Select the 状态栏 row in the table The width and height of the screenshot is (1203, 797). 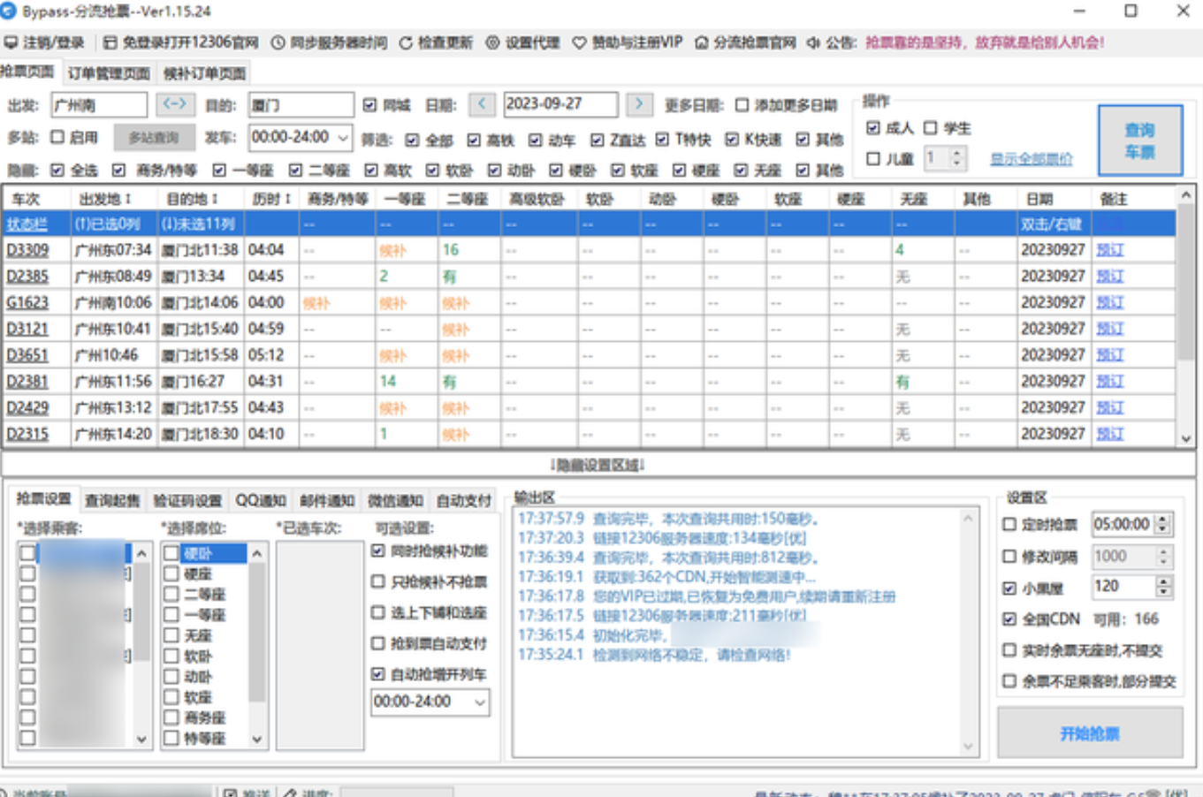pos(589,224)
